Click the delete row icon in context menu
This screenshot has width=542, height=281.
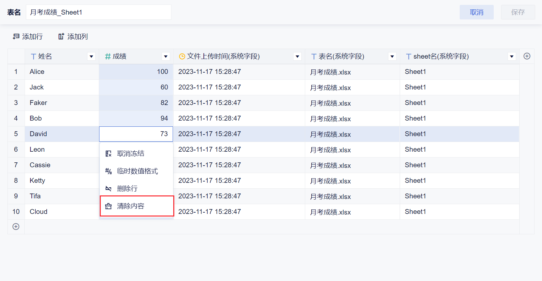pyautogui.click(x=109, y=189)
